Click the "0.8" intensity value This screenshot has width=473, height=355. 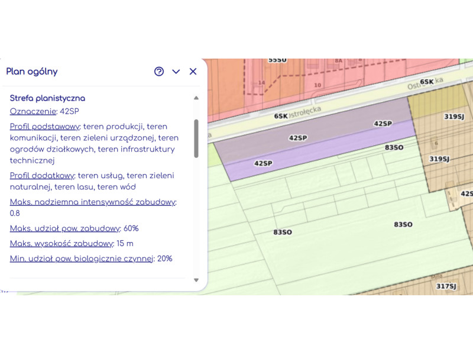click(15, 214)
